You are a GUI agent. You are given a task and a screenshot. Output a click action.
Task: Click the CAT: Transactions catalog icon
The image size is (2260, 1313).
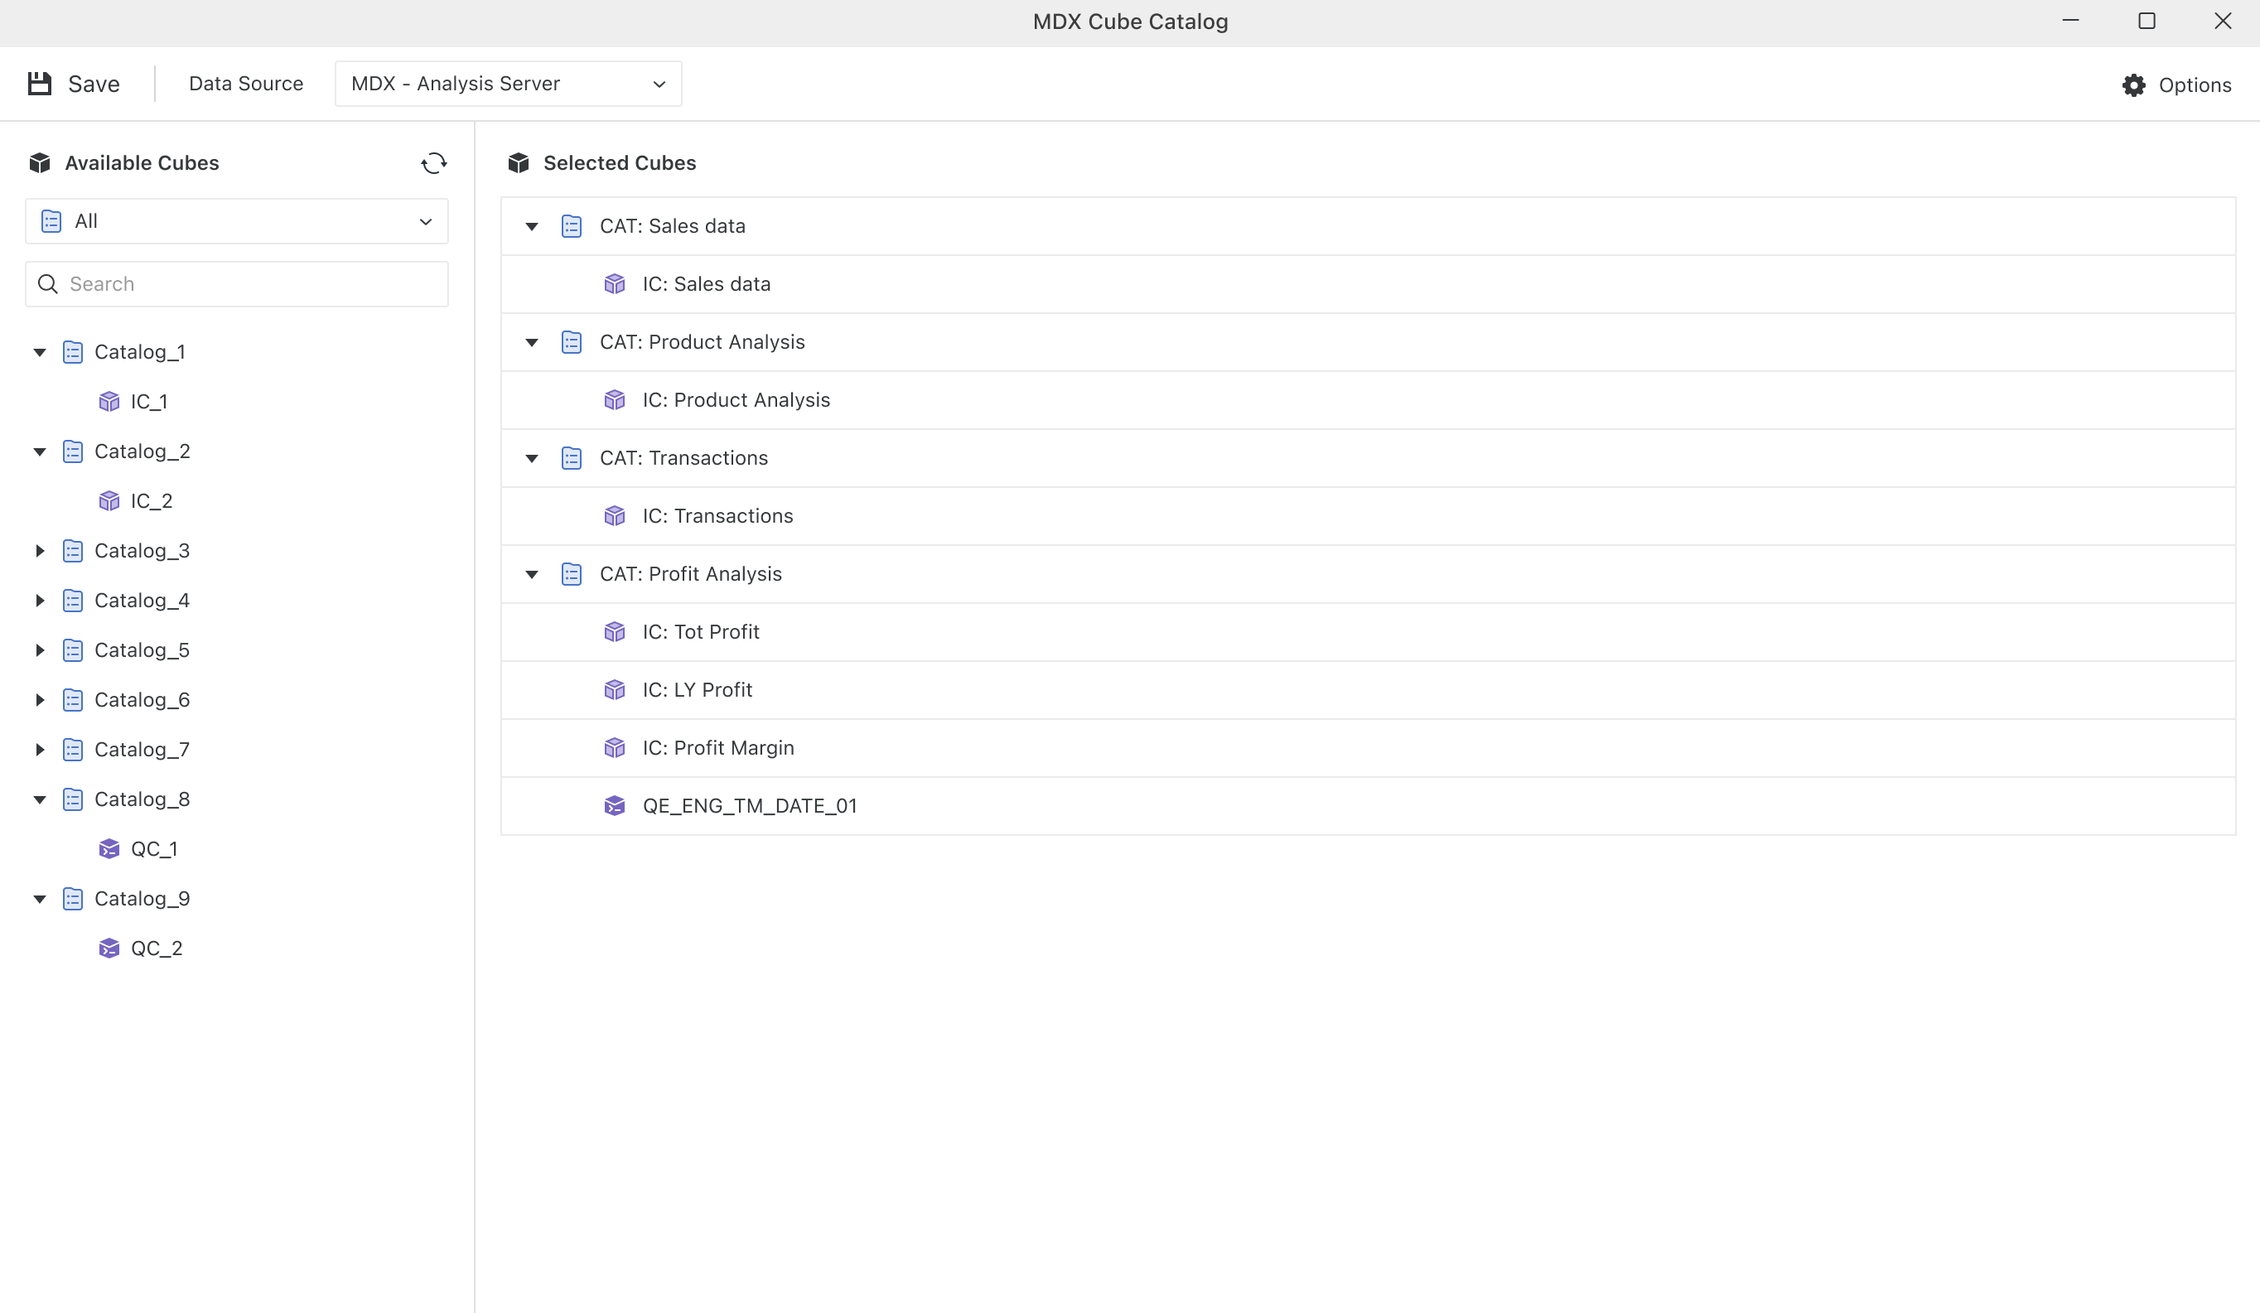pos(572,458)
